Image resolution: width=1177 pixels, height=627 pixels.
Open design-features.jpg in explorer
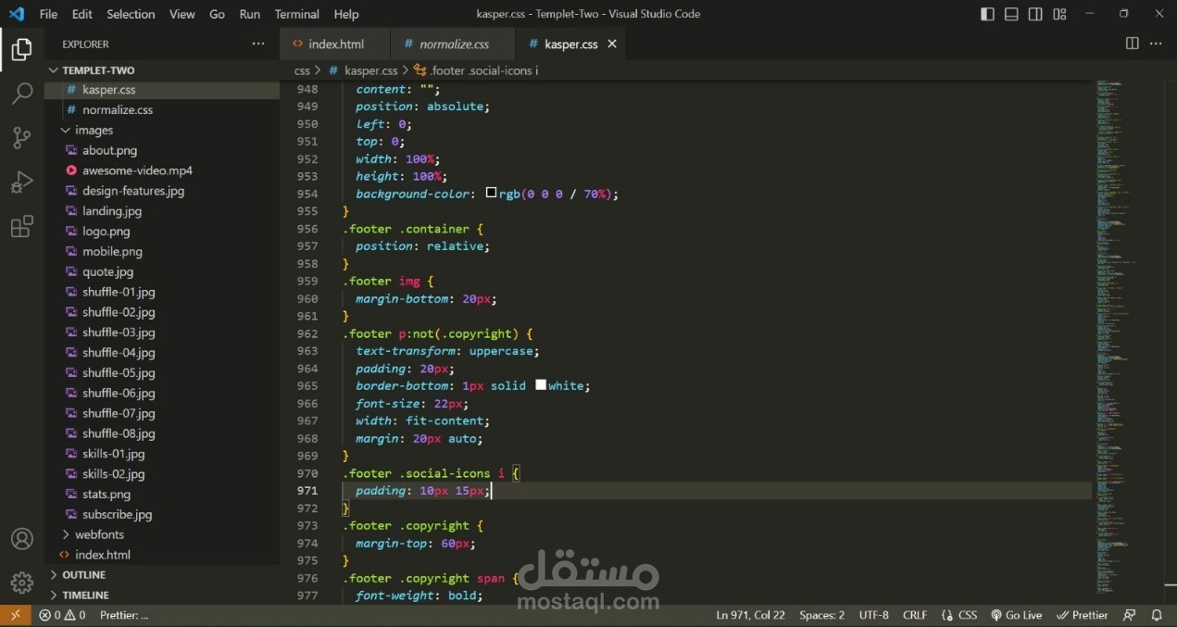point(162,191)
